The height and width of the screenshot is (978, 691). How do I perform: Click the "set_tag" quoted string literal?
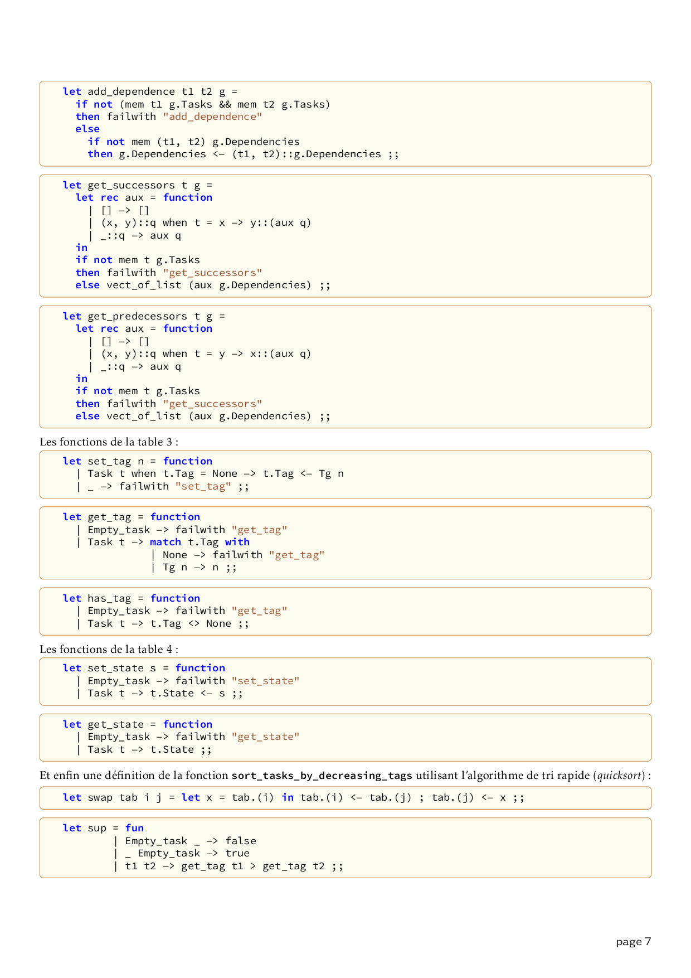[x=203, y=486]
